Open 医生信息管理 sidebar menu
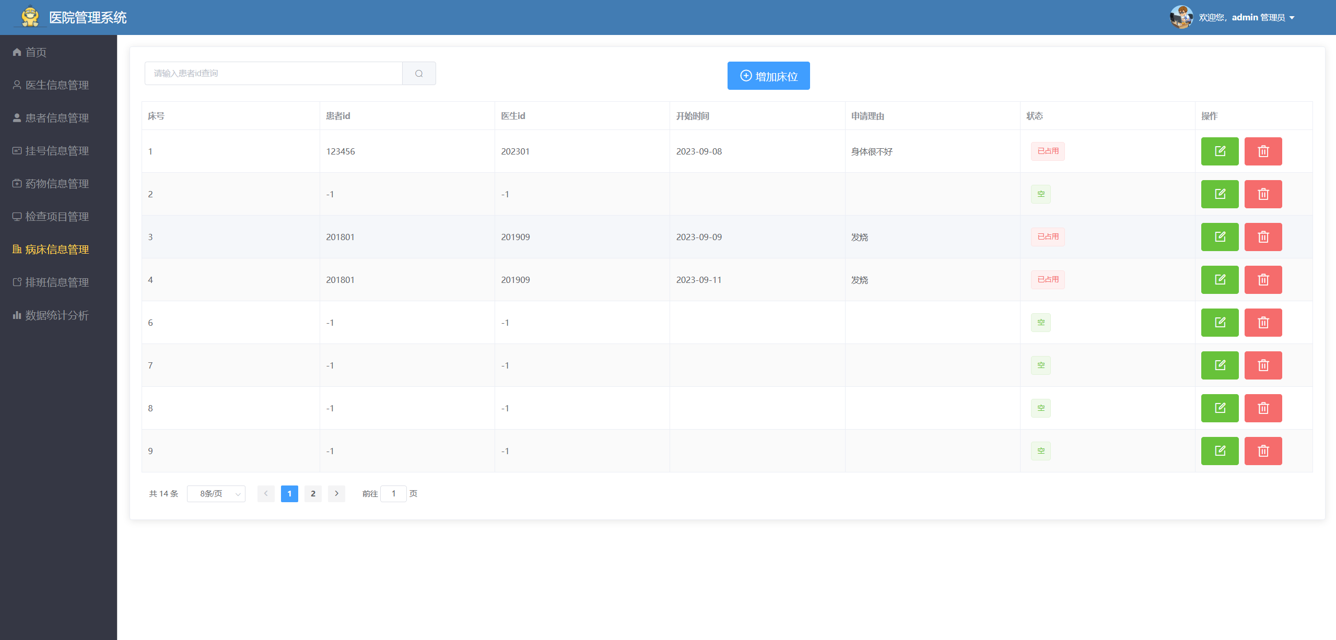The image size is (1336, 640). (57, 85)
